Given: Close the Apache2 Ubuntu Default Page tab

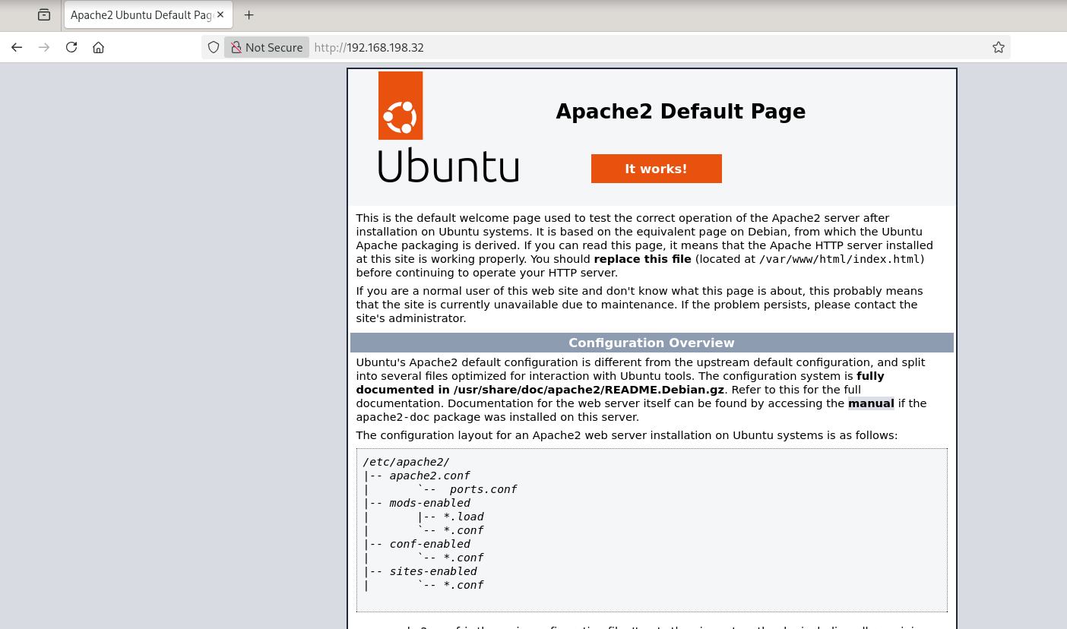Looking at the screenshot, I should (x=220, y=14).
